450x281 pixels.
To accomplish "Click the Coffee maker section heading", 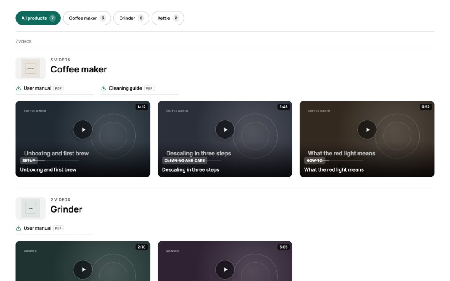I will (79, 69).
